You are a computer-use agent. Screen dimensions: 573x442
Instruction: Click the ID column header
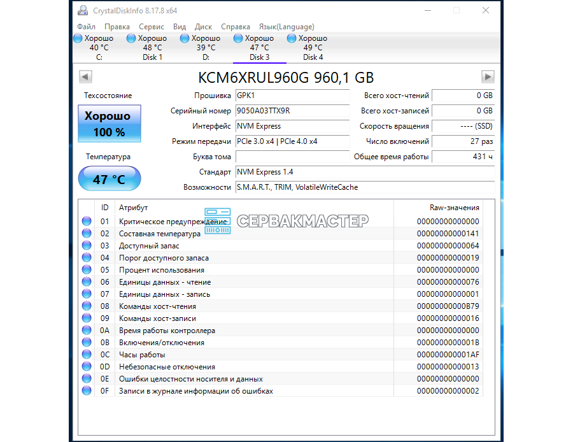105,208
